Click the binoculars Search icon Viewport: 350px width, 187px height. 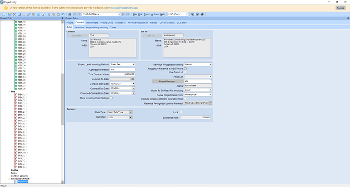click(70, 14)
